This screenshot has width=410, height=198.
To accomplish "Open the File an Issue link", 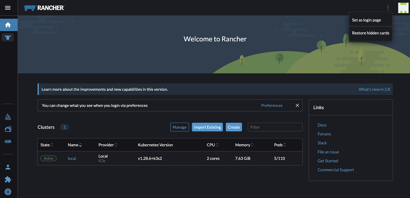I will pos(328,152).
